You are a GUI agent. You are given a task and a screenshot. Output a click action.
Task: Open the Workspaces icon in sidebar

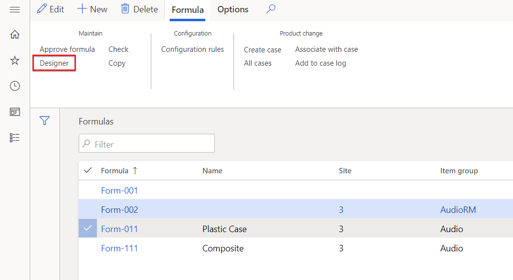point(15,112)
